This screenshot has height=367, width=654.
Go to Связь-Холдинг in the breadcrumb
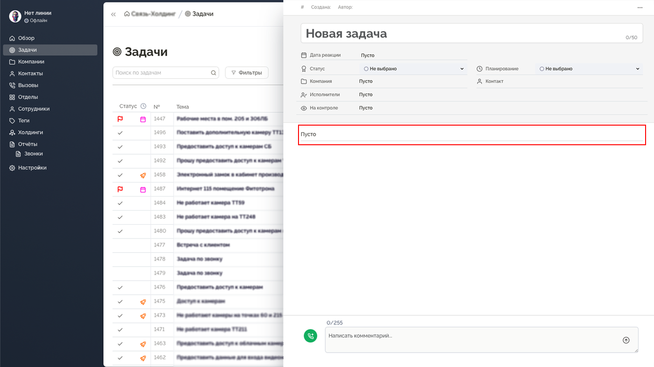(149, 14)
